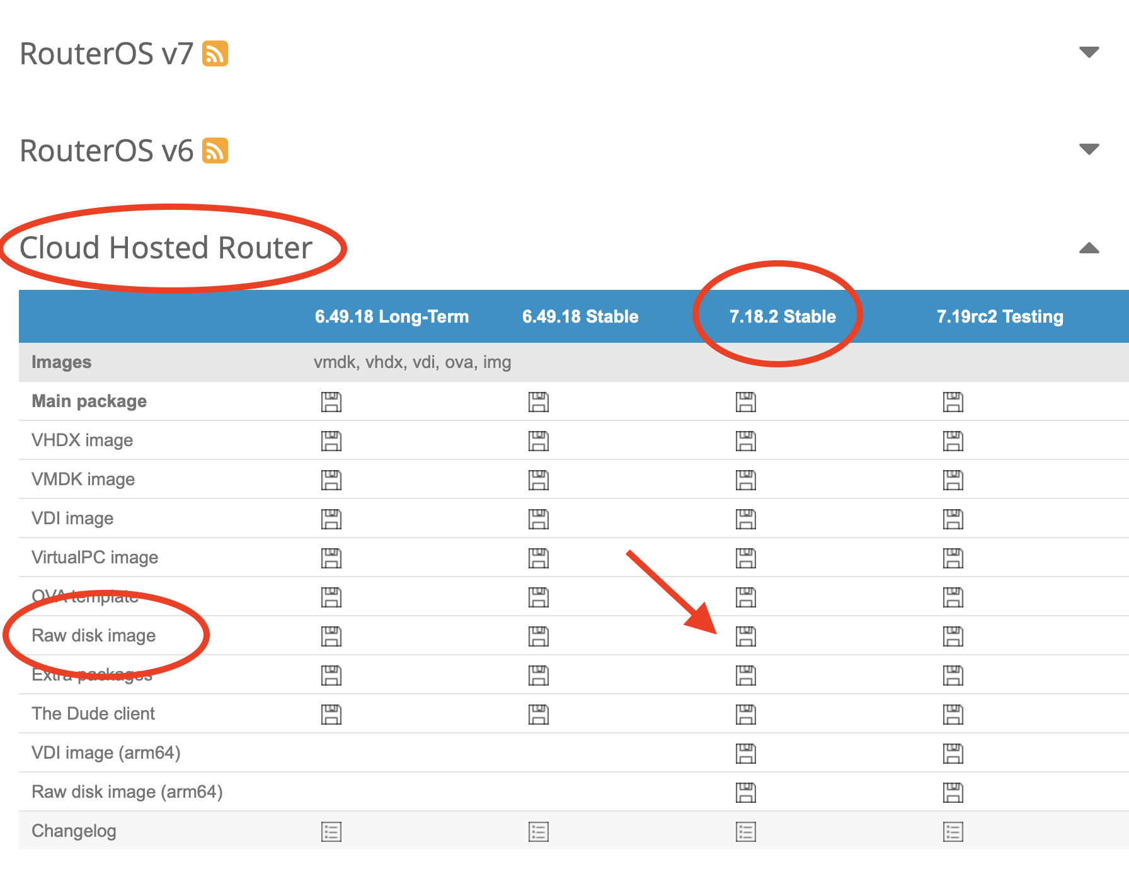Download VDI image (arm64) for 7.19rc2 Testing
Viewport: 1129px width, 886px height.
[x=953, y=754]
